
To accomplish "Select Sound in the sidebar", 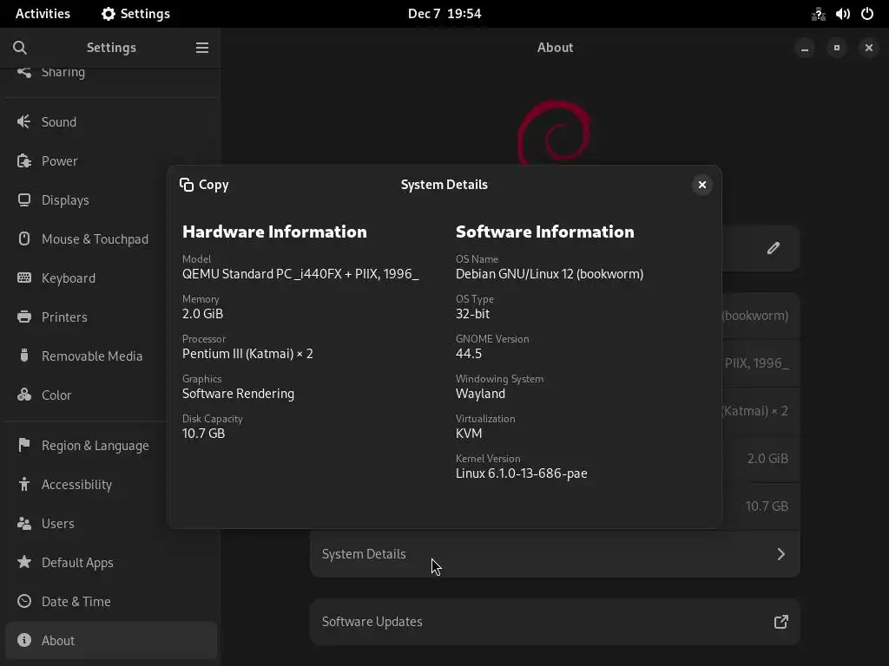I will [x=111, y=121].
